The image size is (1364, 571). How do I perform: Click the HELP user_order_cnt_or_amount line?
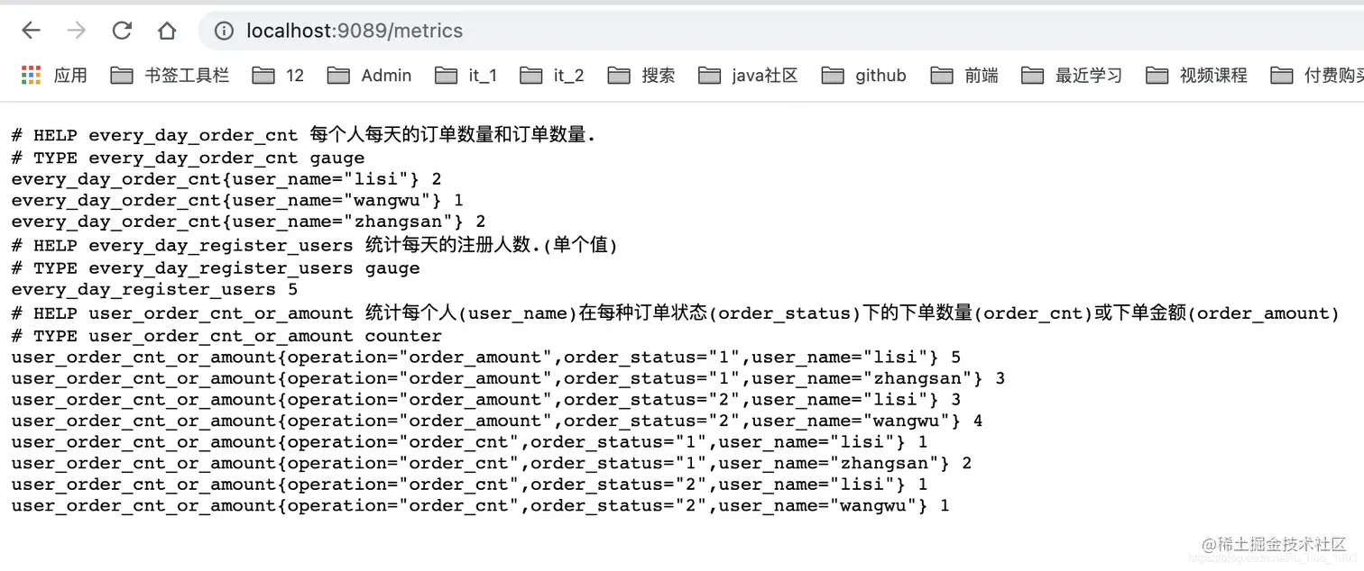(x=676, y=313)
